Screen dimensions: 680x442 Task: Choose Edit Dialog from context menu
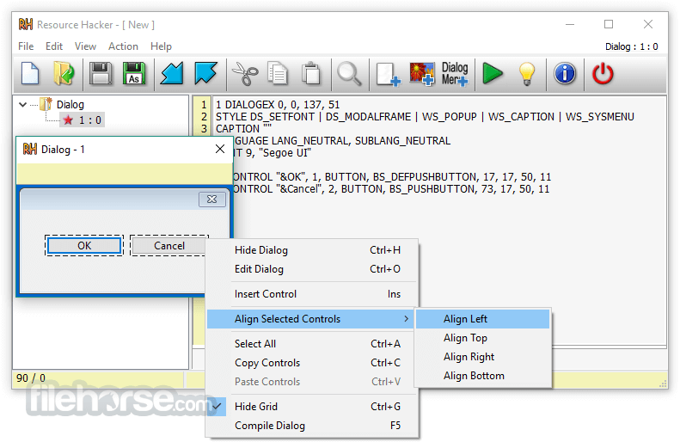[312, 269]
